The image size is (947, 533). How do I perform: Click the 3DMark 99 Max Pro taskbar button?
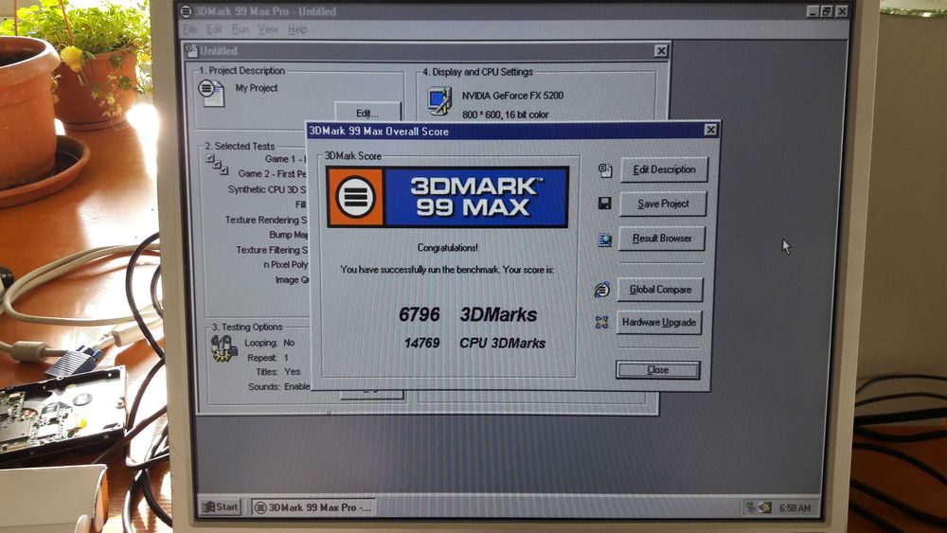point(313,507)
